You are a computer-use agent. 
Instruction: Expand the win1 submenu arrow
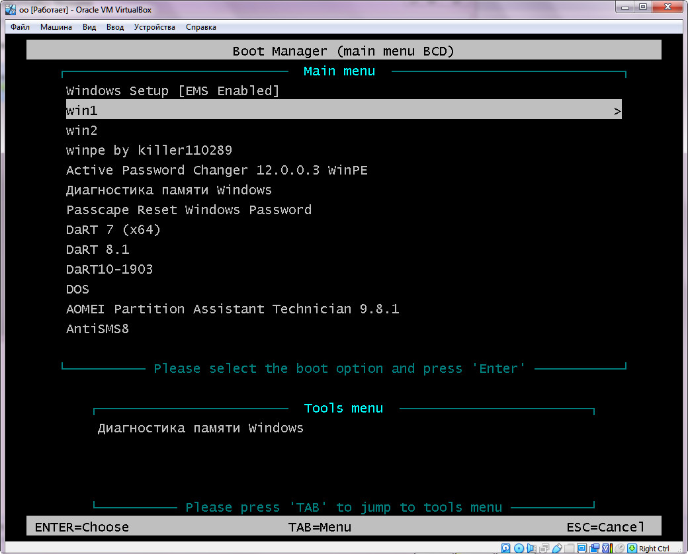(x=617, y=110)
